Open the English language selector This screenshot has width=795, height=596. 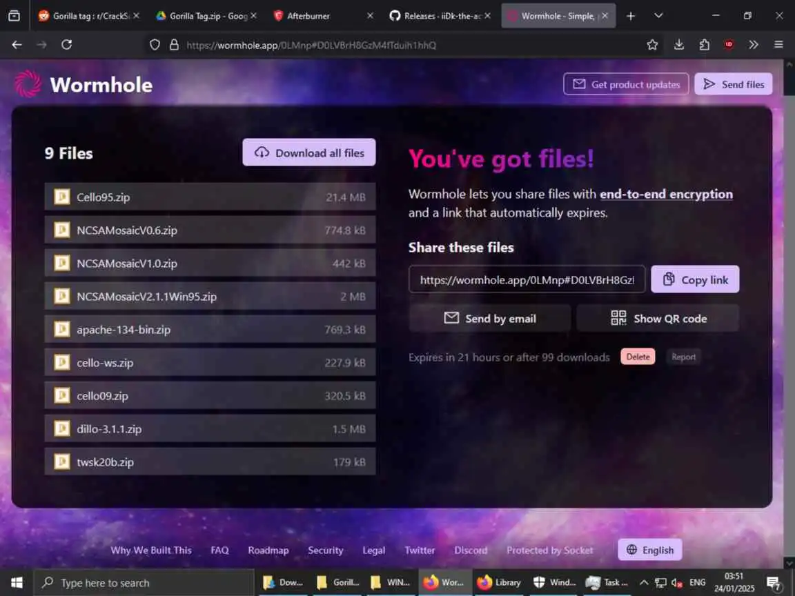pos(649,550)
